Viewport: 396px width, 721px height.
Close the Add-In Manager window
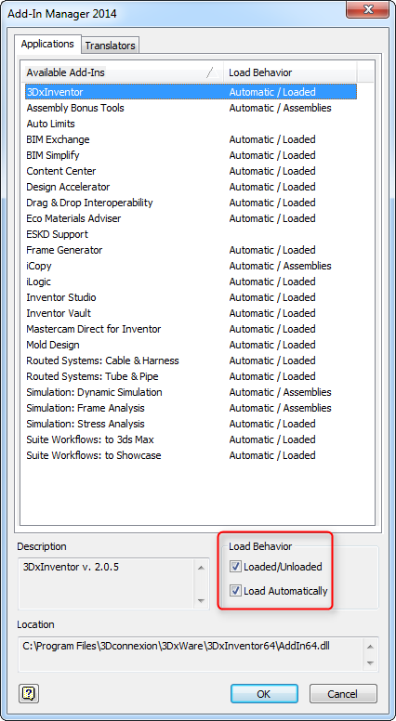pos(368,8)
